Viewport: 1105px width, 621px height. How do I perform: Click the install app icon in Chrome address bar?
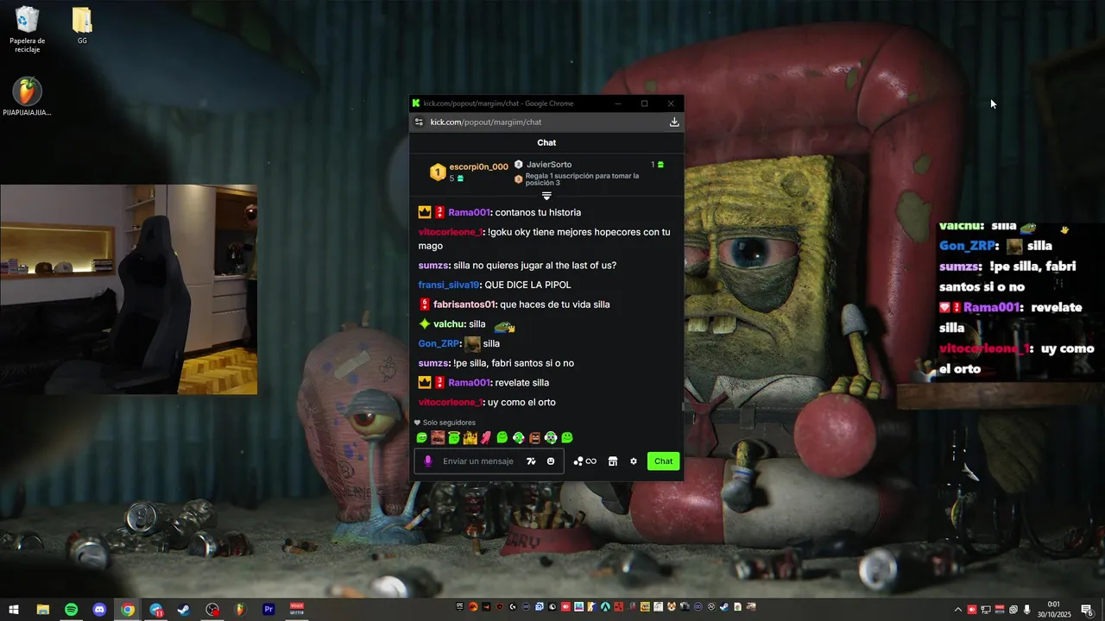tap(674, 122)
